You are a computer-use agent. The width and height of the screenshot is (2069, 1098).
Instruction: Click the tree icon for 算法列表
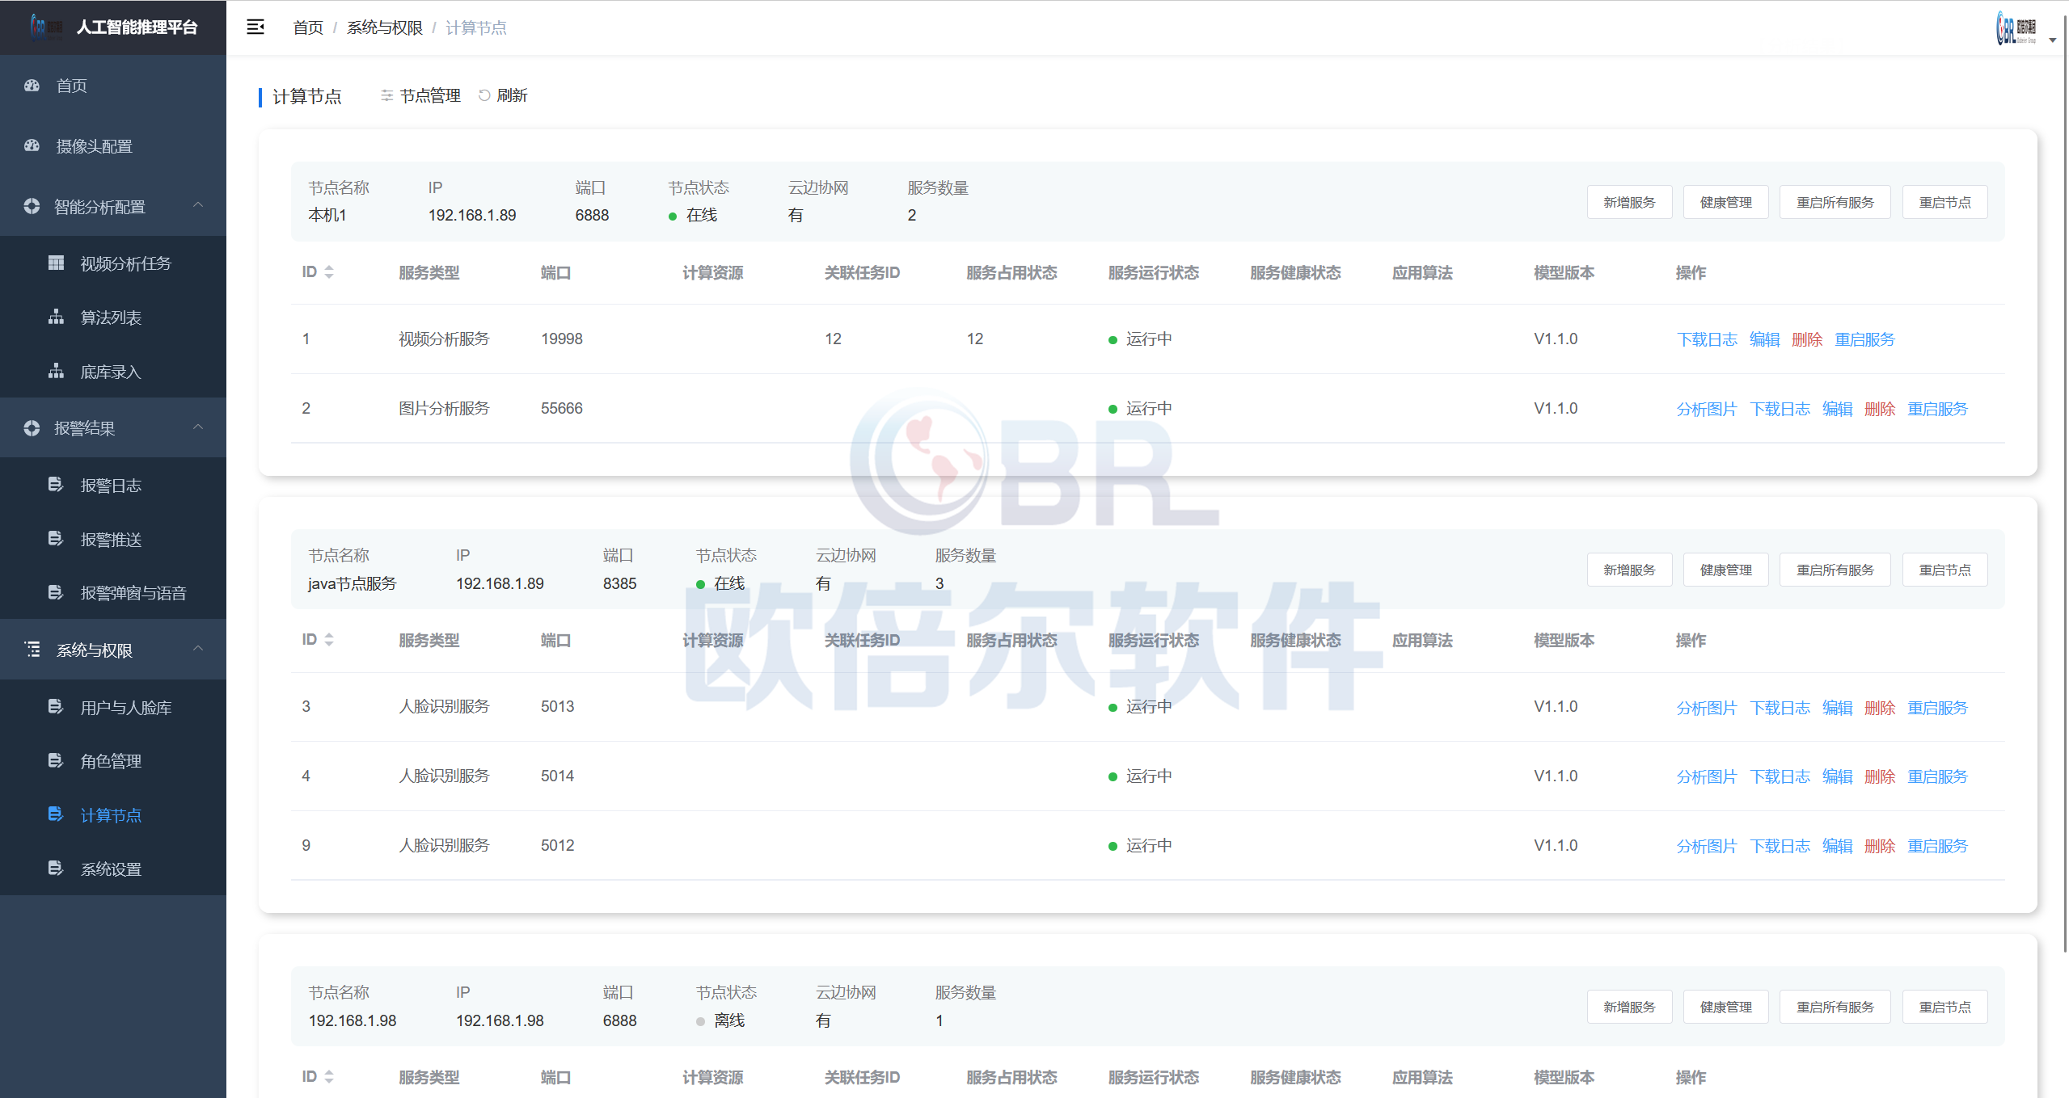(x=56, y=318)
